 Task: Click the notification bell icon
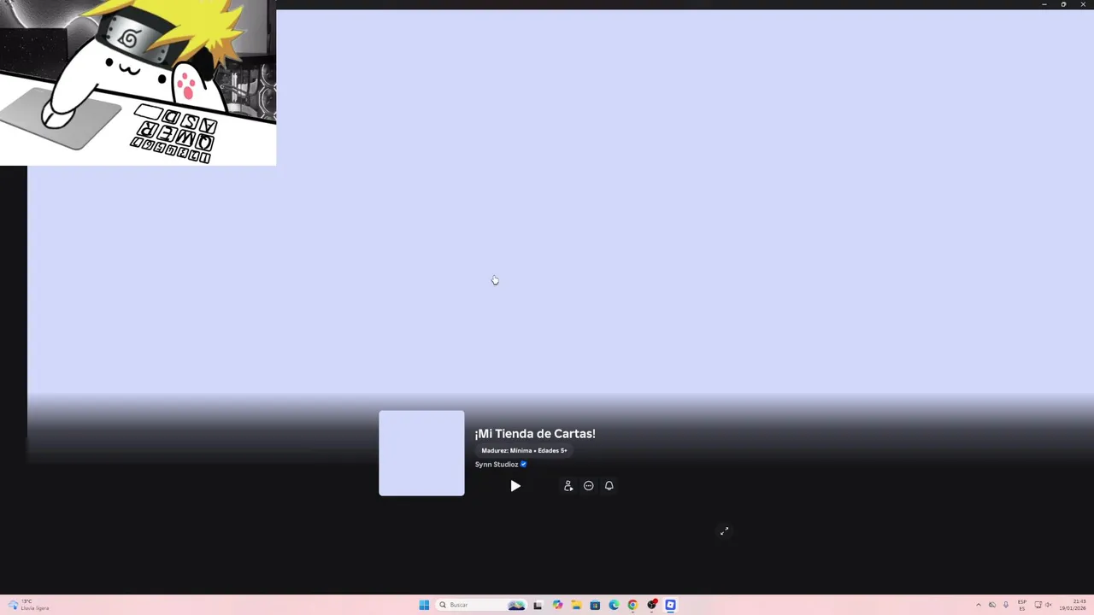(x=609, y=486)
